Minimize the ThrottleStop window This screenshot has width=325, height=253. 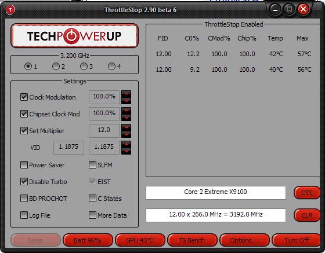coord(275,9)
